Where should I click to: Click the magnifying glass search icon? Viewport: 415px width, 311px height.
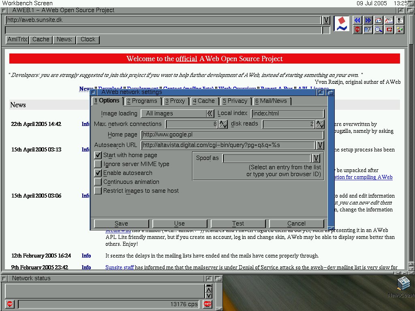point(379,29)
